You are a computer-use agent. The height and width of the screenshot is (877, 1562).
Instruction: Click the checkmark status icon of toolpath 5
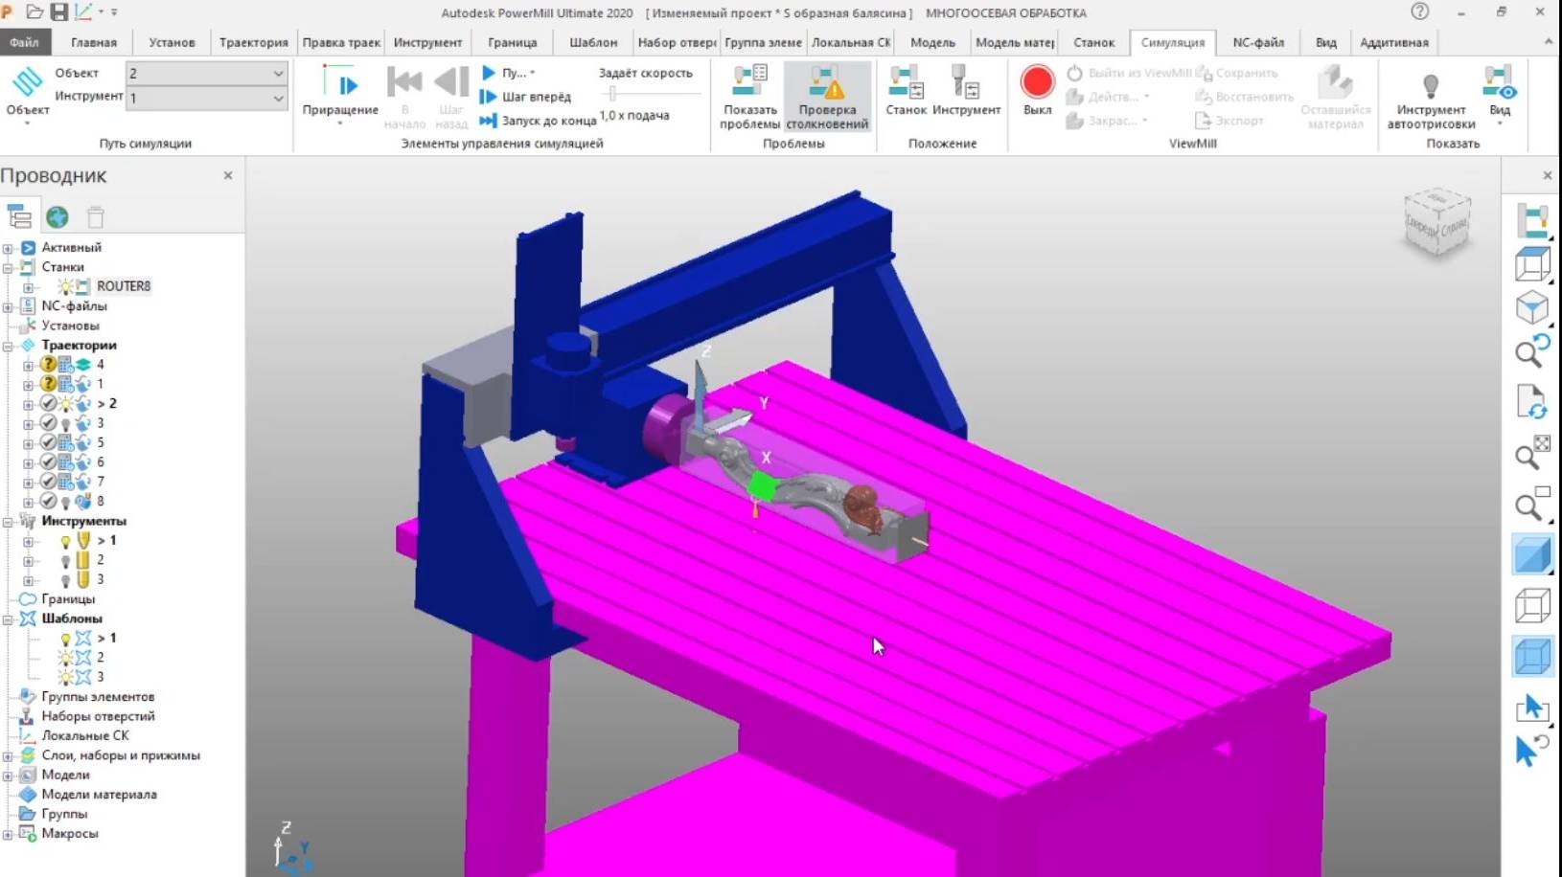click(48, 442)
